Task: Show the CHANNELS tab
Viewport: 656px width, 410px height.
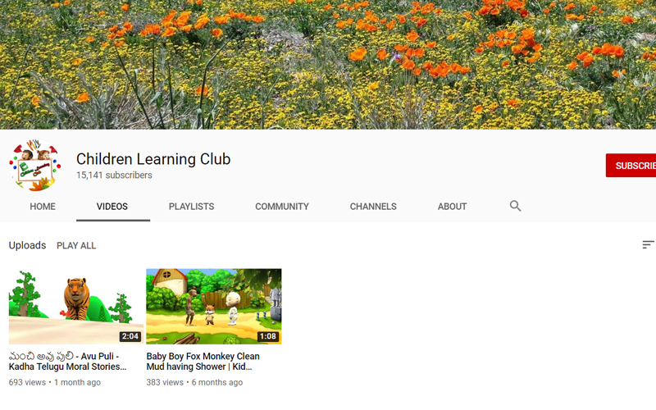Action: pyautogui.click(x=373, y=207)
